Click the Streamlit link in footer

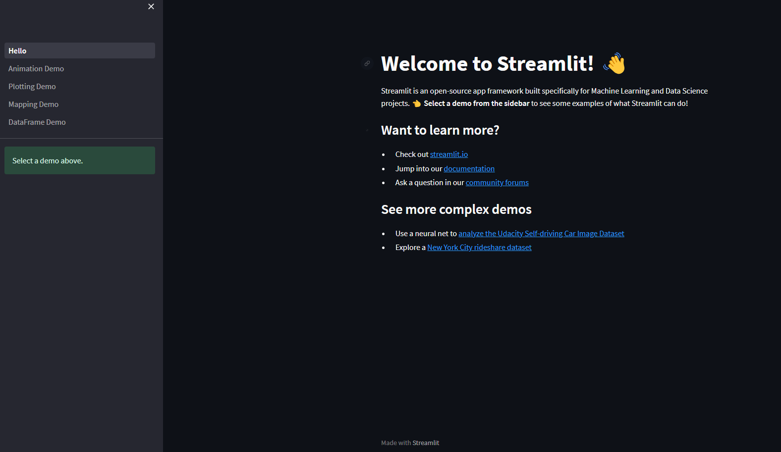pos(426,443)
